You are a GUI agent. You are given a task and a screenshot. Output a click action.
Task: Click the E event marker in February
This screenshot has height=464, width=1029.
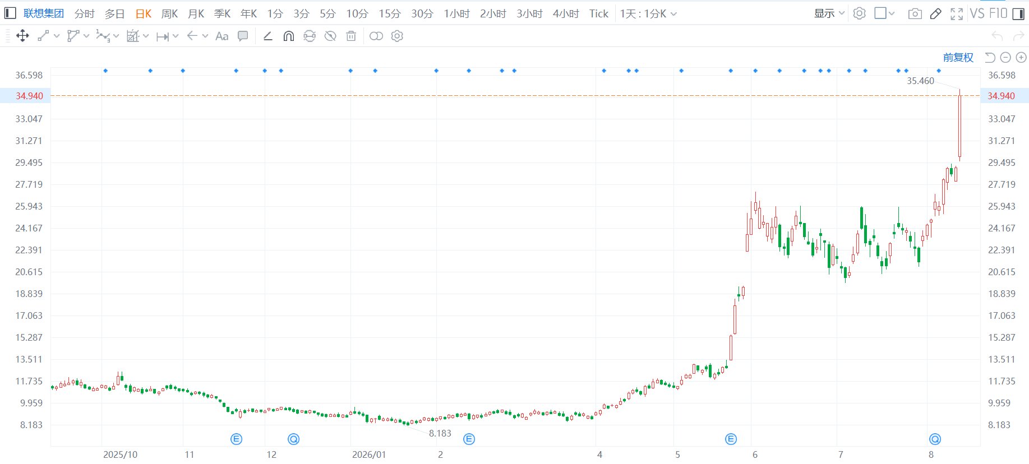pos(469,439)
